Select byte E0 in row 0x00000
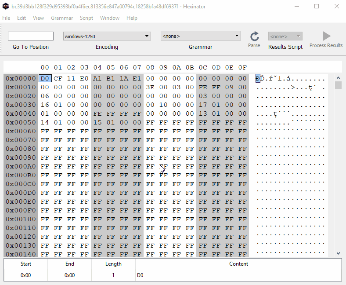Screen dimensions: 346x285 click(84, 78)
